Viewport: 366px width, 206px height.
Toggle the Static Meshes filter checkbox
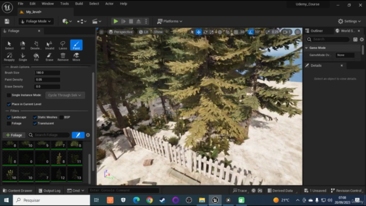tap(35, 117)
